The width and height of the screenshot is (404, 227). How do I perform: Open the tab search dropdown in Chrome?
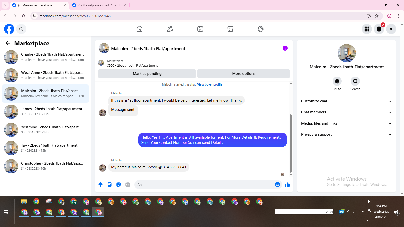click(x=5, y=5)
